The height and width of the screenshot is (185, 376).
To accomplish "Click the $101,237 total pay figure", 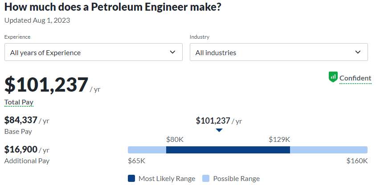I will [x=46, y=84].
